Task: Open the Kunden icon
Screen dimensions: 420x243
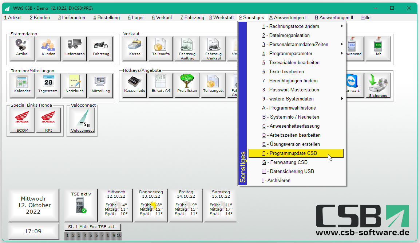Action: point(48,49)
